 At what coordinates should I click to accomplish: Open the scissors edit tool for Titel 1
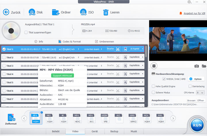(x=118, y=49)
